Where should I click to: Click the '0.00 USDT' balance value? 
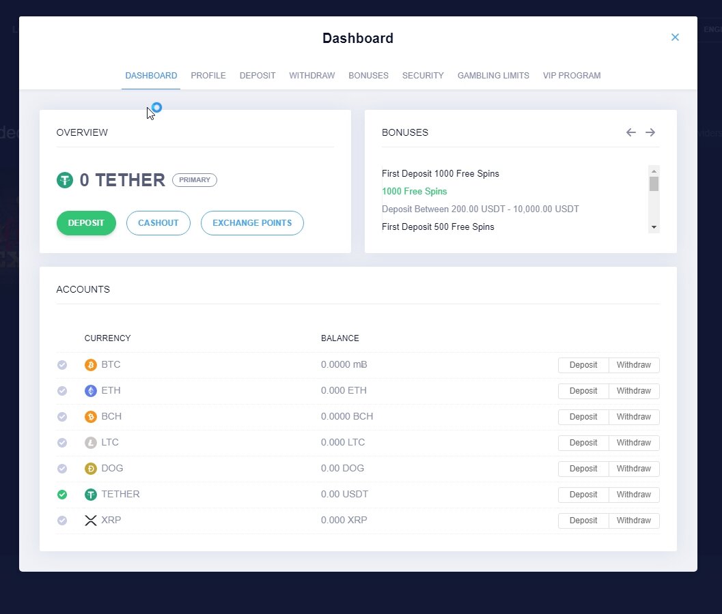[344, 495]
